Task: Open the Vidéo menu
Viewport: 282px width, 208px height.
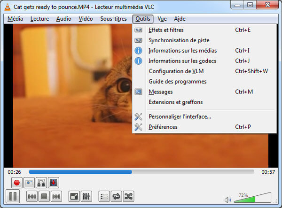Action: coord(86,19)
